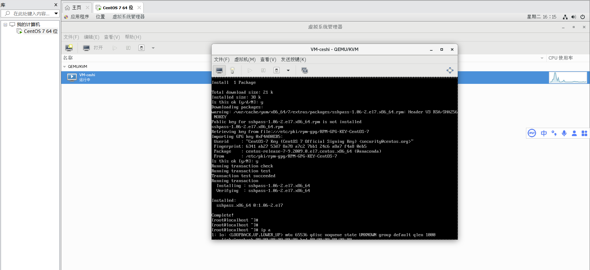Close the VM-ceshi window

point(452,49)
